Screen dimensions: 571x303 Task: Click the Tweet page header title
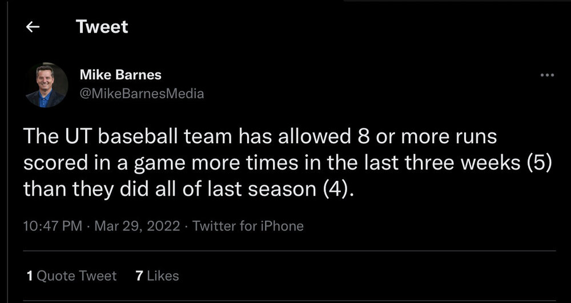(x=102, y=27)
